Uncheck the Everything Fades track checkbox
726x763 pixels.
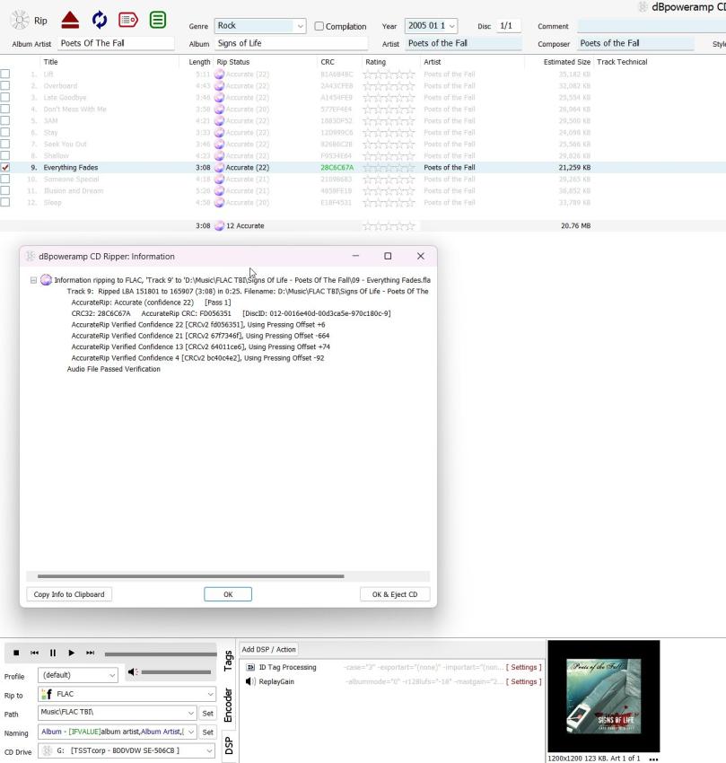click(x=5, y=167)
